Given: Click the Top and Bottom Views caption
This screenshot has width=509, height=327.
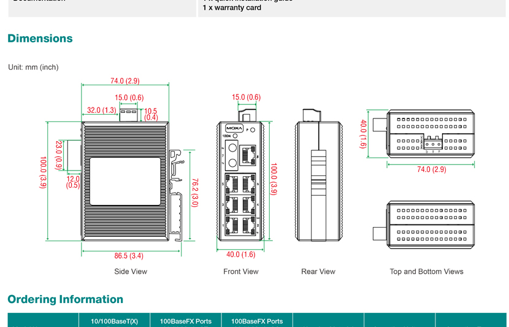Looking at the screenshot, I should (x=427, y=271).
